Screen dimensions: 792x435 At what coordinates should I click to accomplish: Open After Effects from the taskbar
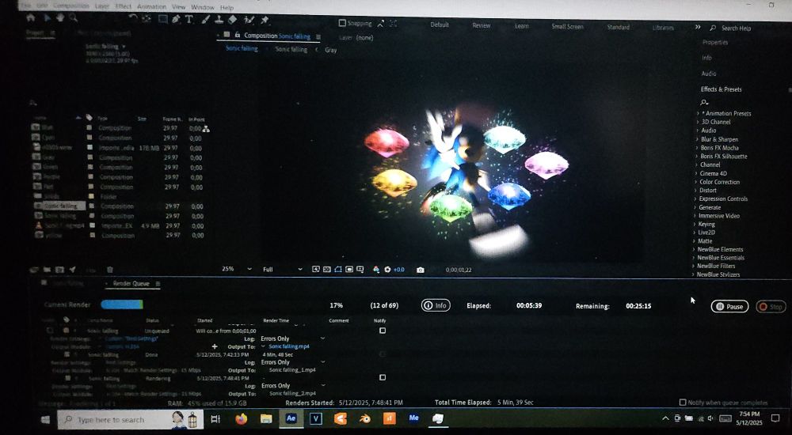(x=291, y=418)
